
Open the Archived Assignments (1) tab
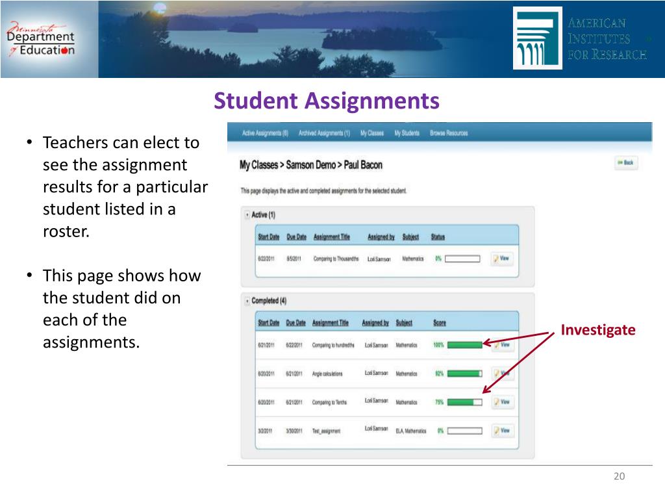[x=324, y=133]
